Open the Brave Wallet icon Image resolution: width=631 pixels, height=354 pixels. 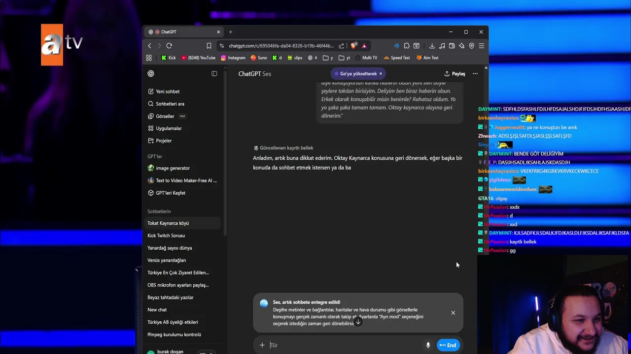click(x=452, y=46)
